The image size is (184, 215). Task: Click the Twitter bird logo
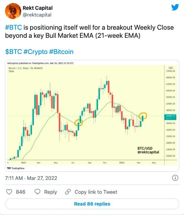pos(175,7)
